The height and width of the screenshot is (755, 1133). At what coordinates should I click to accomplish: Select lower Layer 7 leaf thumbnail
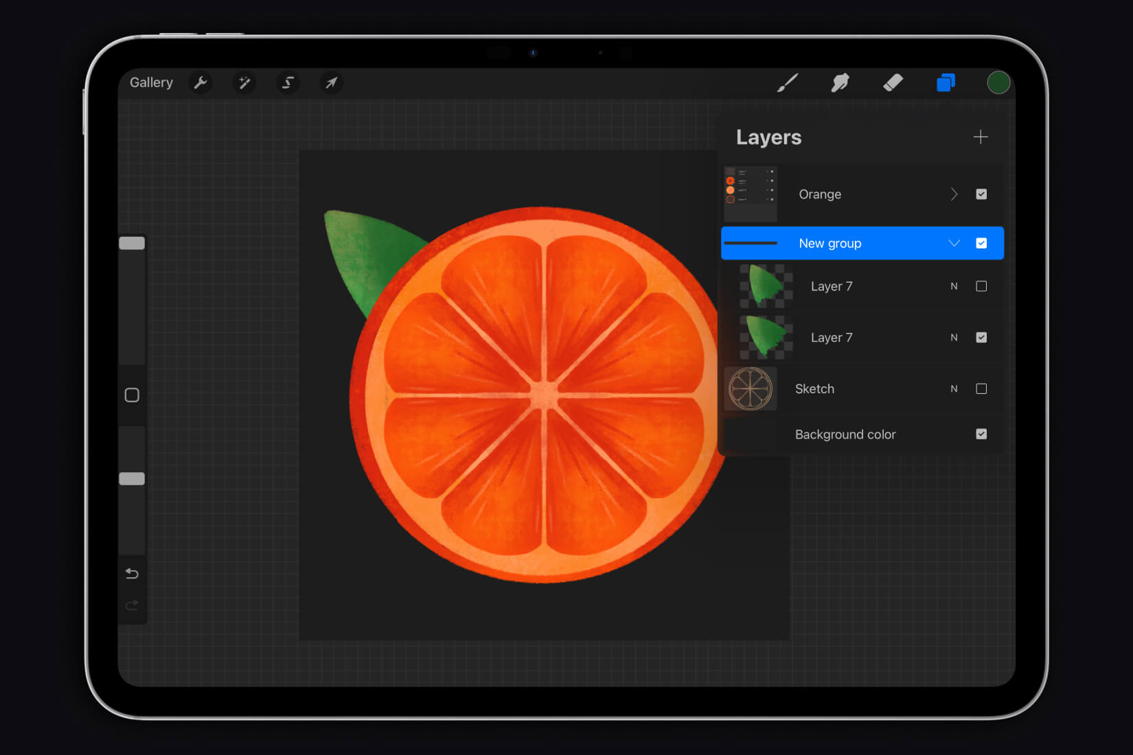pyautogui.click(x=766, y=337)
